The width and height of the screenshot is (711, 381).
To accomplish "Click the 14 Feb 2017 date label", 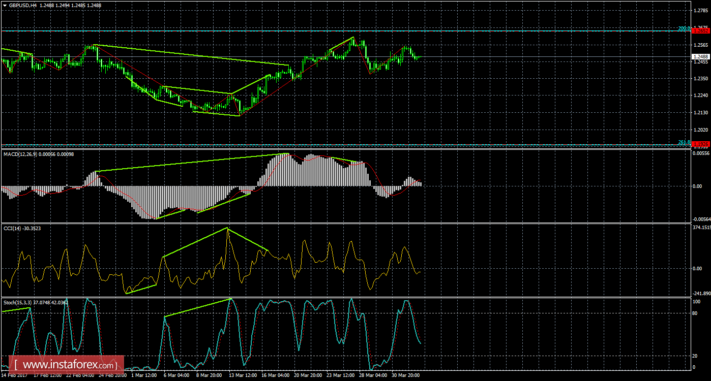I will click(x=15, y=375).
